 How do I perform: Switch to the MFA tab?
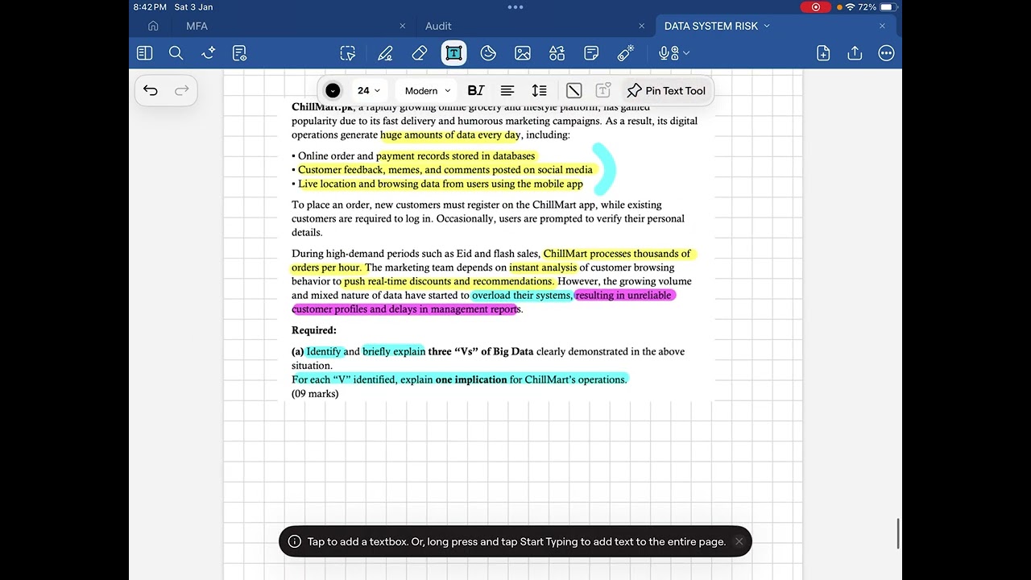pos(197,26)
